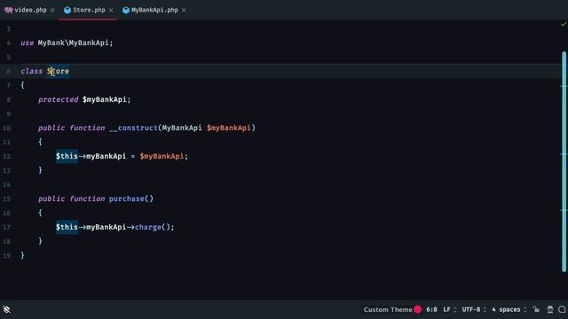Screen dimensions: 568x319
Task: Click the round notifications icon in status bar
Action: [x=562, y=309]
